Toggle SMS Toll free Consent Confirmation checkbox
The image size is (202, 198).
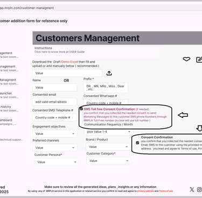pos(81,109)
